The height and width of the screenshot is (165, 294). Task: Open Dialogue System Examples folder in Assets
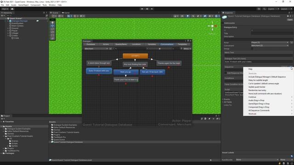(65, 125)
